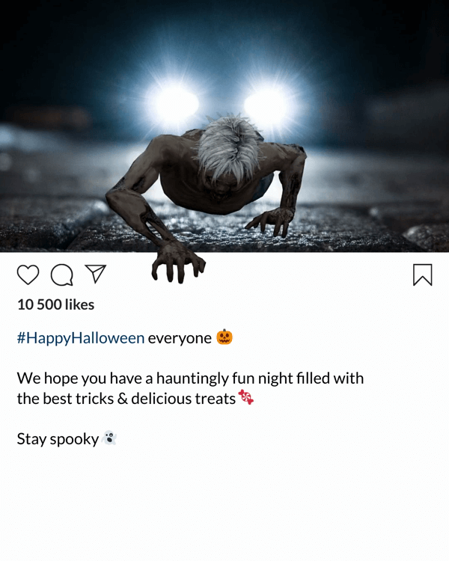This screenshot has height=561, width=449.
Task: View the 10 500 likes list
Action: (55, 304)
